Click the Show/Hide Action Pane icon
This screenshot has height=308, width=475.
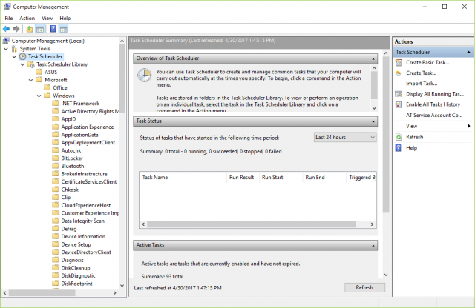tap(65, 28)
